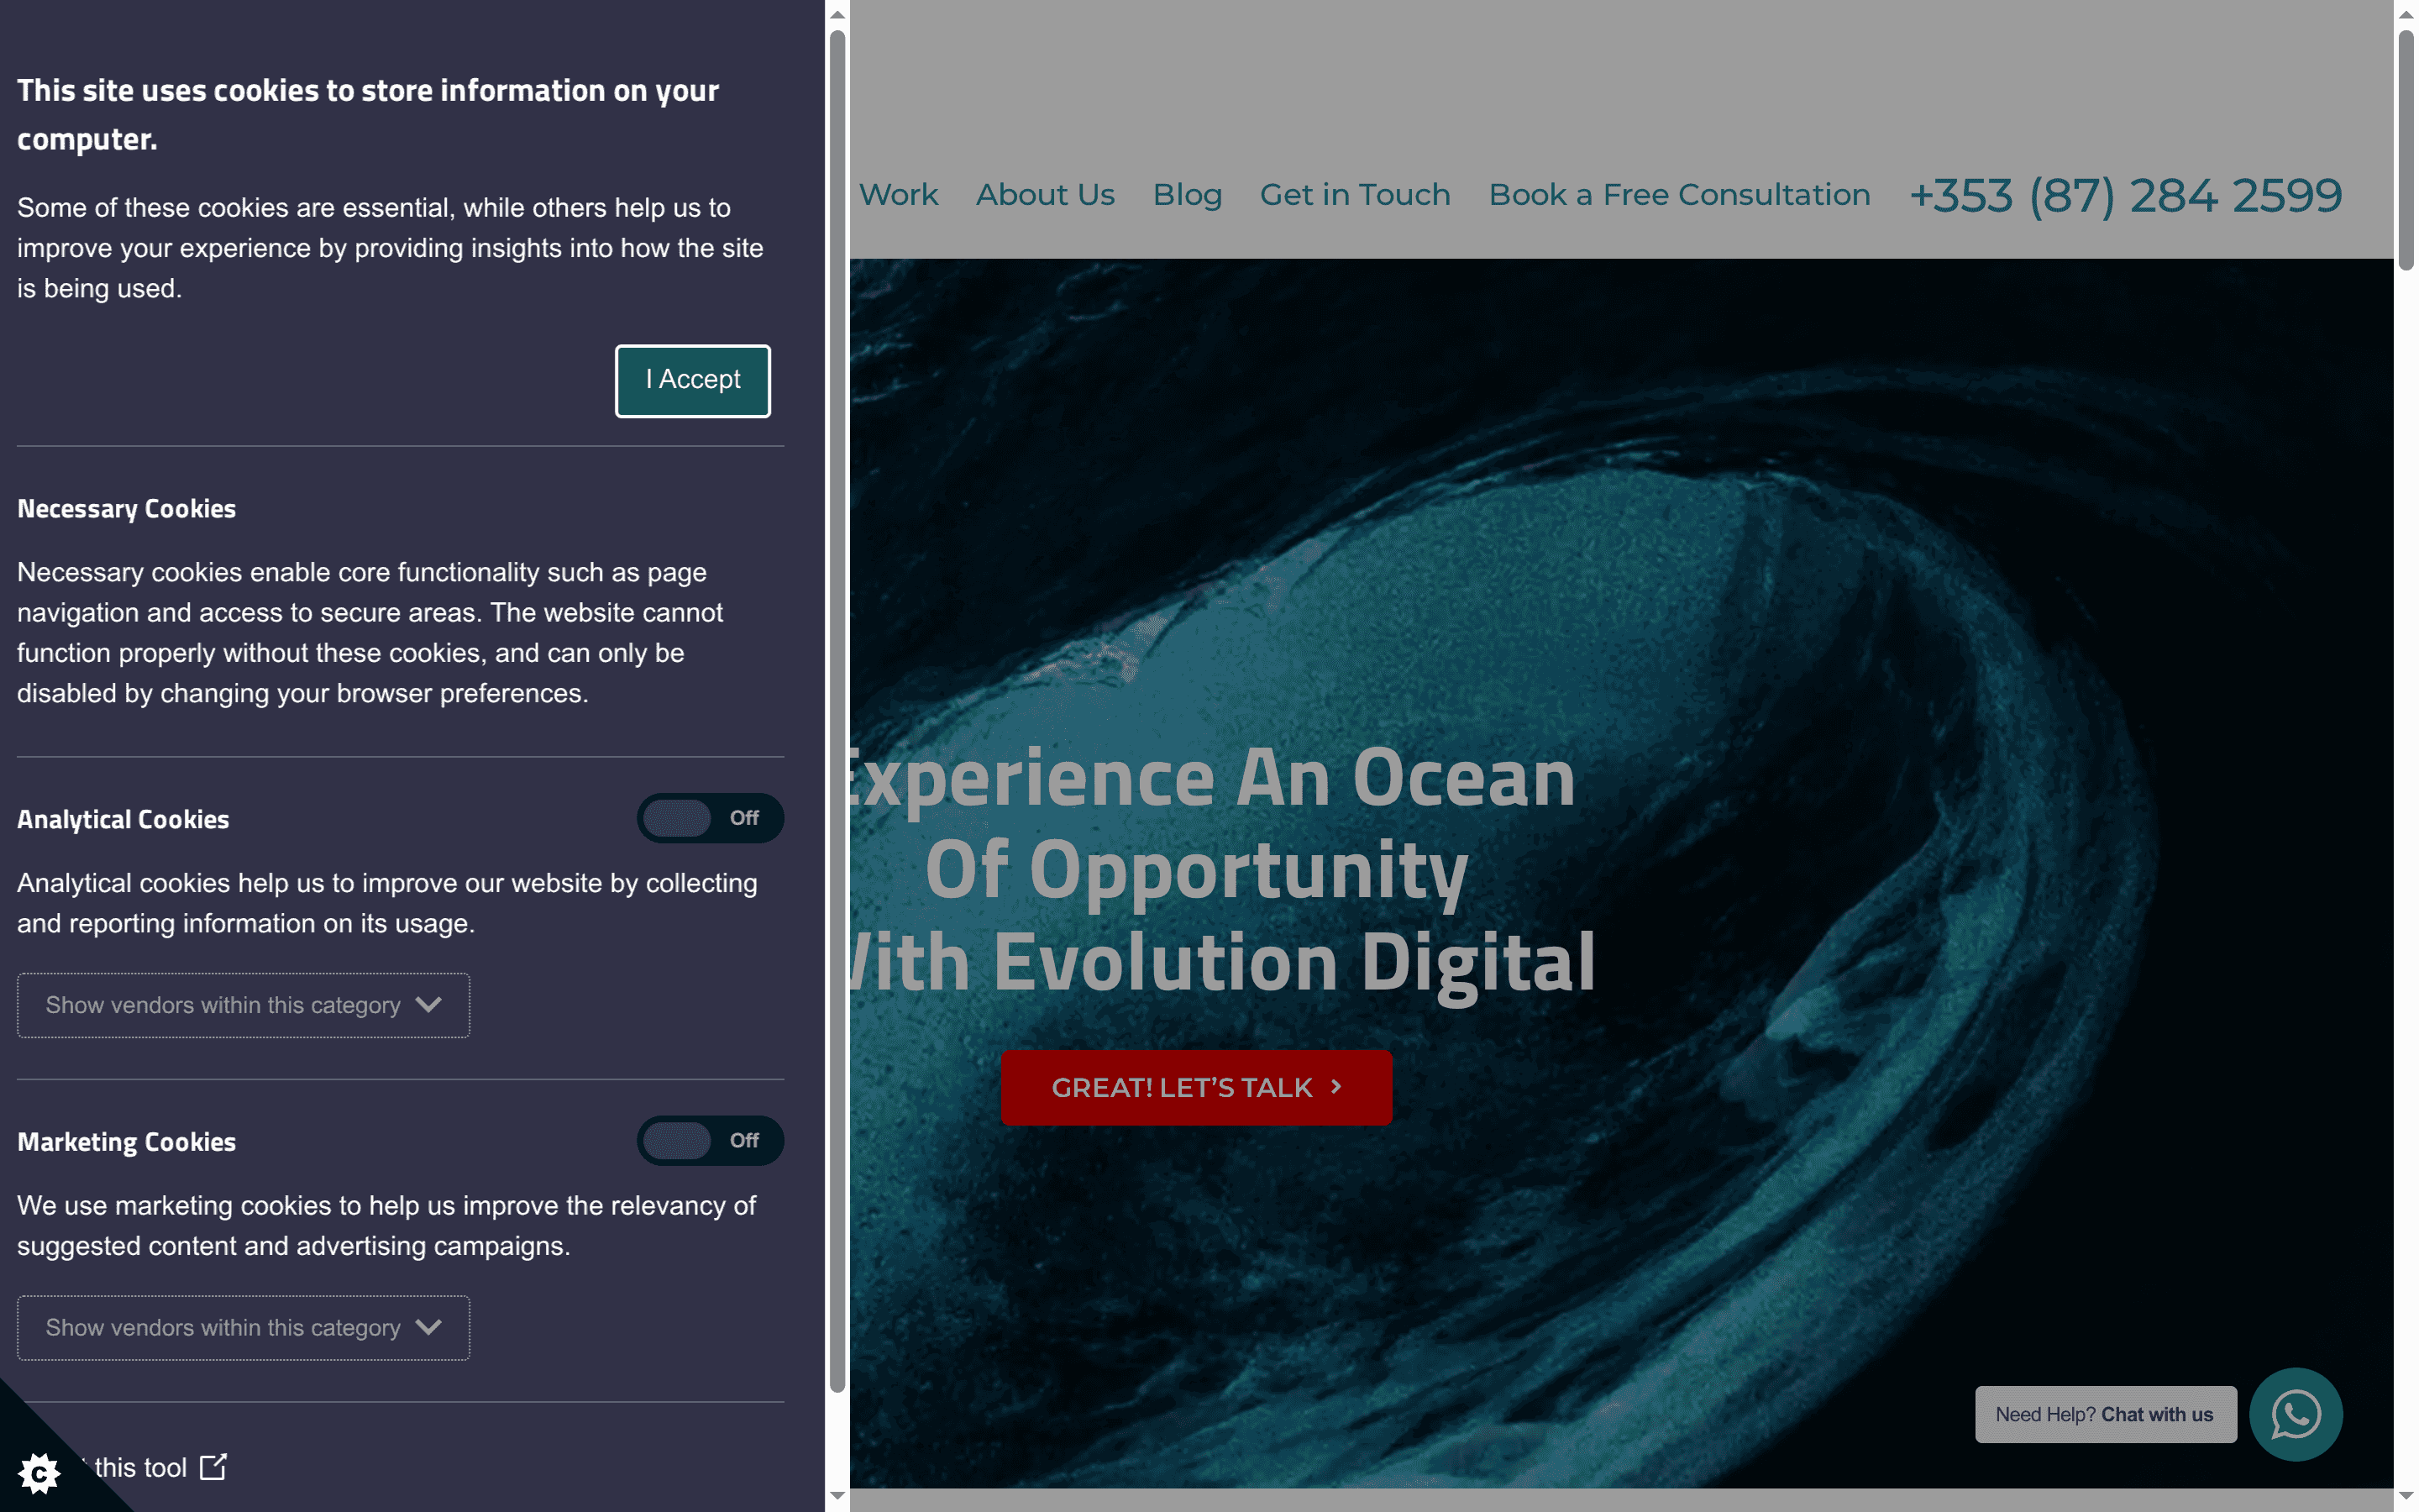The height and width of the screenshot is (1512, 2419).
Task: Enable Analytical Cookies
Action: click(710, 818)
